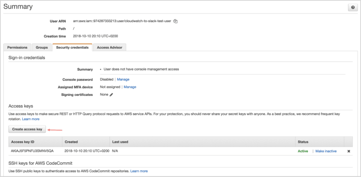Copy the User ARN with copy icon

(175, 21)
